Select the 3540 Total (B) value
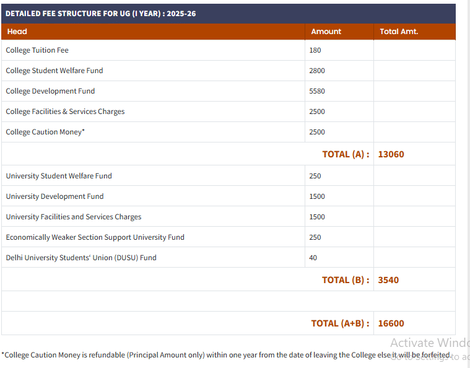Image resolution: width=470 pixels, height=368 pixels. [388, 280]
